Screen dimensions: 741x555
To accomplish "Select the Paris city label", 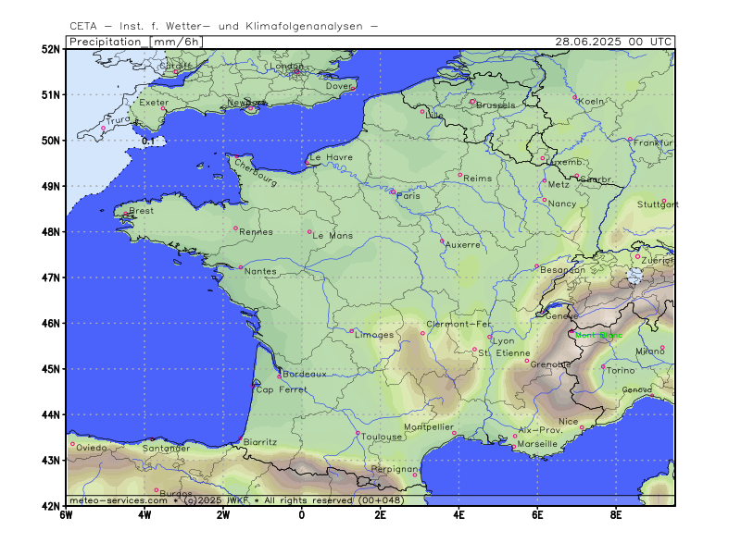I will [x=408, y=196].
